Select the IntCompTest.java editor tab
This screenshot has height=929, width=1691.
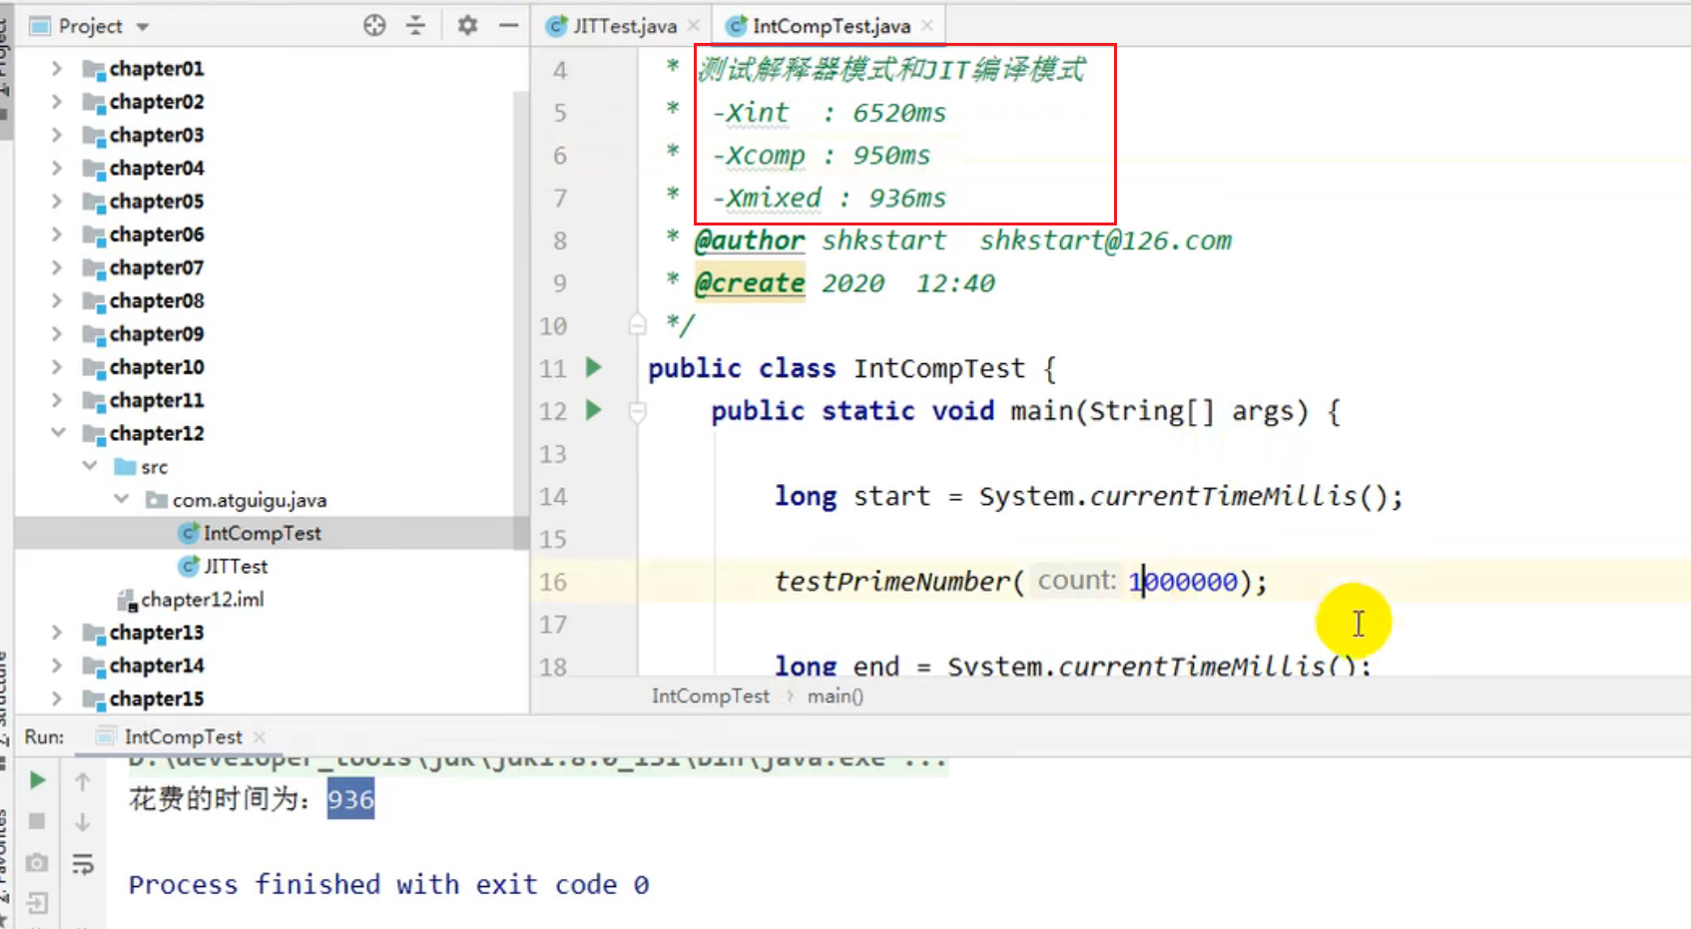coord(831,27)
